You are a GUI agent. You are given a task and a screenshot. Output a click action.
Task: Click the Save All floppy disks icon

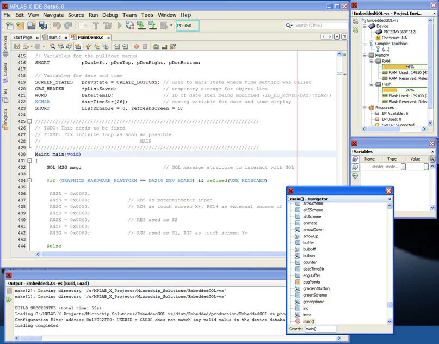tap(42, 26)
